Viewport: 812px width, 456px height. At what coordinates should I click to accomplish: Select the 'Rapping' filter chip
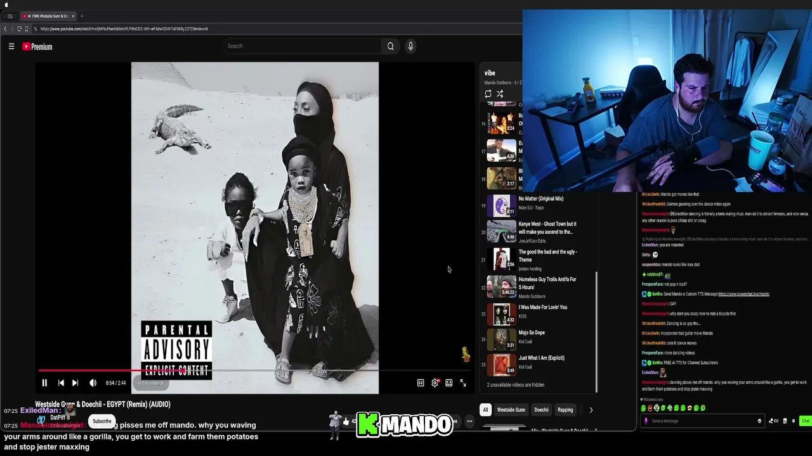[565, 410]
